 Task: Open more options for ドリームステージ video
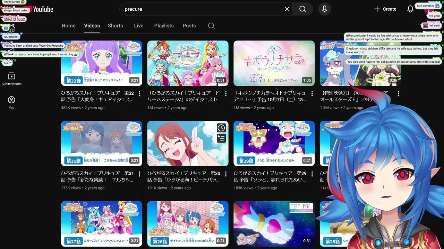[226, 94]
